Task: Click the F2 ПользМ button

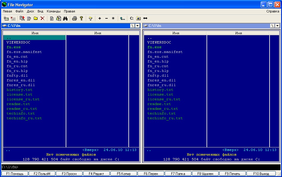Action: coord(42,173)
